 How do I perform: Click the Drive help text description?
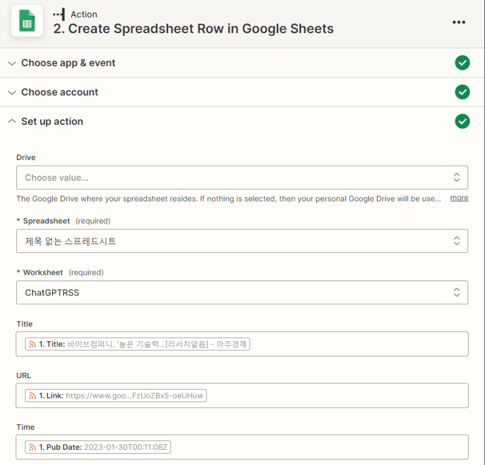tap(228, 199)
